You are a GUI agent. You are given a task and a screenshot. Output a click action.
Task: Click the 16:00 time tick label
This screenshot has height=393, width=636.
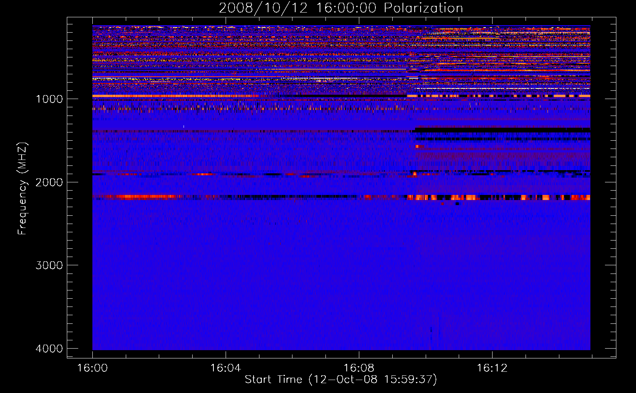(92, 368)
